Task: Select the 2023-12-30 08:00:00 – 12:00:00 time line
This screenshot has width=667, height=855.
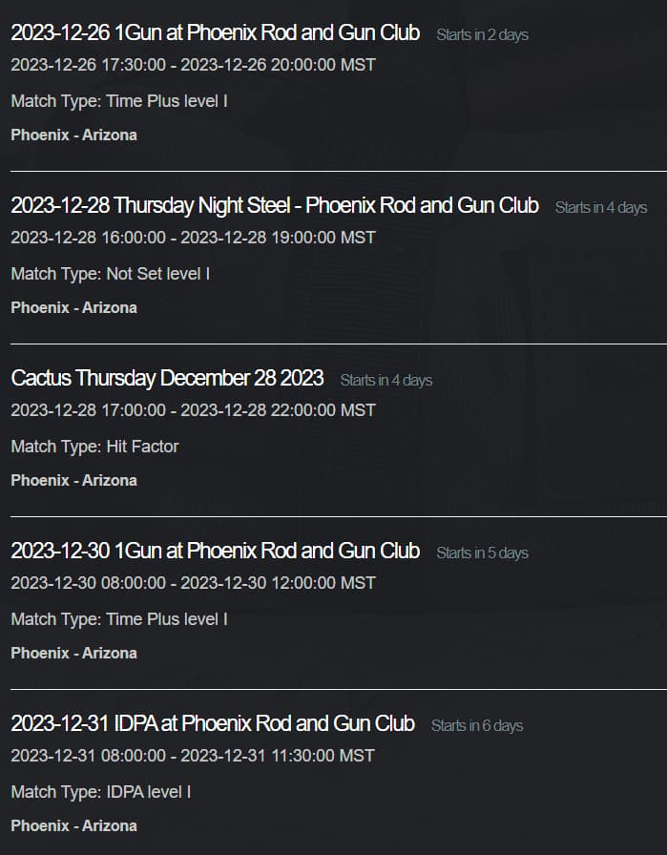Action: pos(193,583)
